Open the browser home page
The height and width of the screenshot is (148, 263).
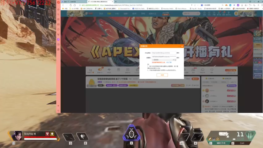tap(75, 5)
